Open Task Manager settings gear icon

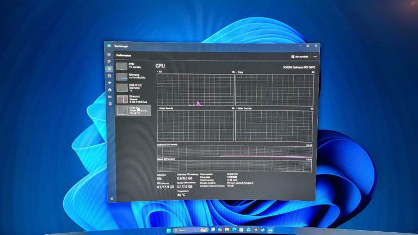pos(112,199)
